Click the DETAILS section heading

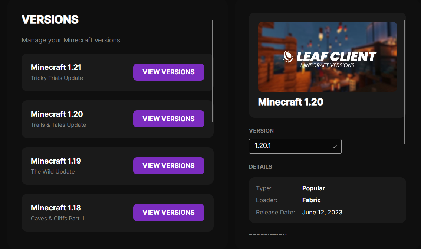pyautogui.click(x=260, y=166)
